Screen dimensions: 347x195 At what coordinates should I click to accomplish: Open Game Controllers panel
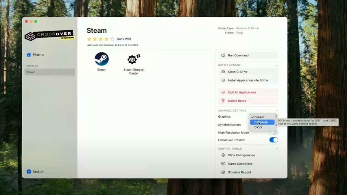[x=248, y=164]
